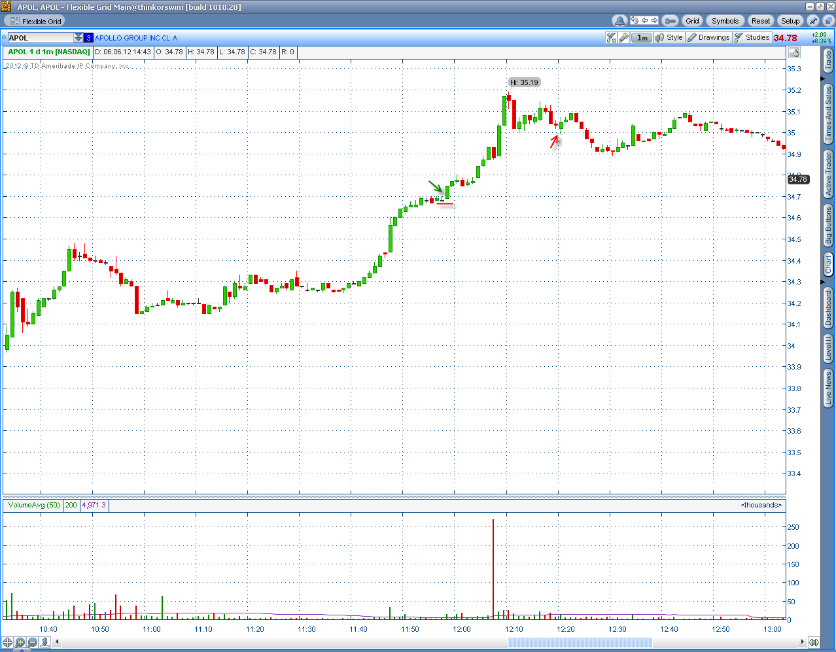Click the pin window icon
This screenshot has height=652, width=836.
pos(814,21)
